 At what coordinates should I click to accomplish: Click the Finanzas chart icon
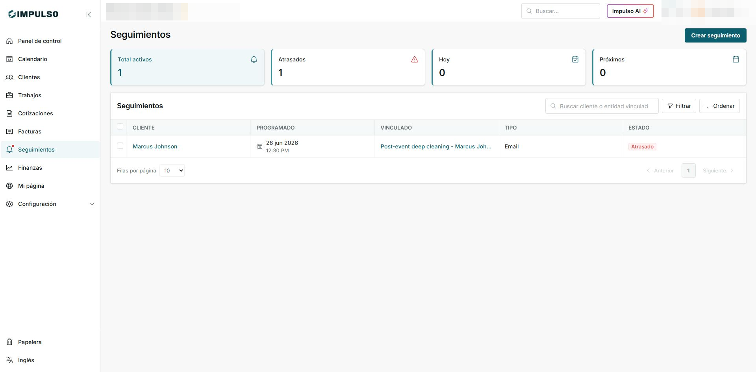pos(9,168)
